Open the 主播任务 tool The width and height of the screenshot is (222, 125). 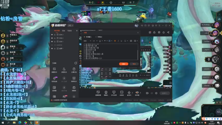pos(74,70)
